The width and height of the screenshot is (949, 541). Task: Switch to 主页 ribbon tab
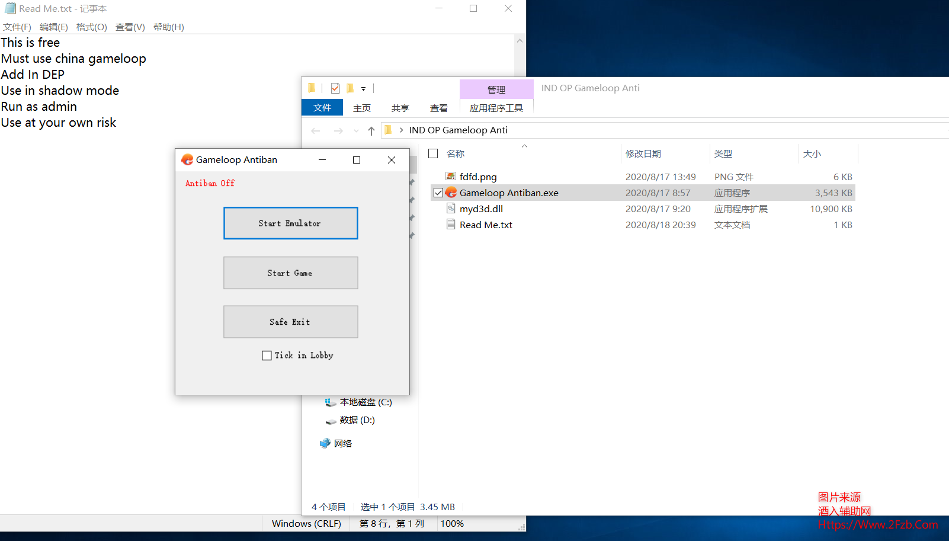click(x=362, y=108)
